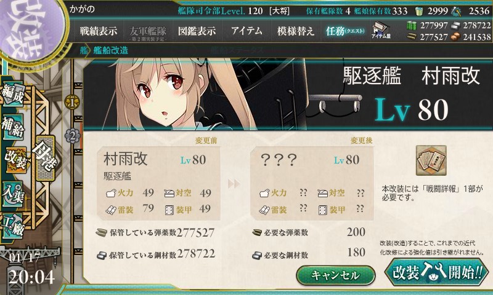
Task: Open the アイテム屋 item shop icon
Action: [x=381, y=30]
